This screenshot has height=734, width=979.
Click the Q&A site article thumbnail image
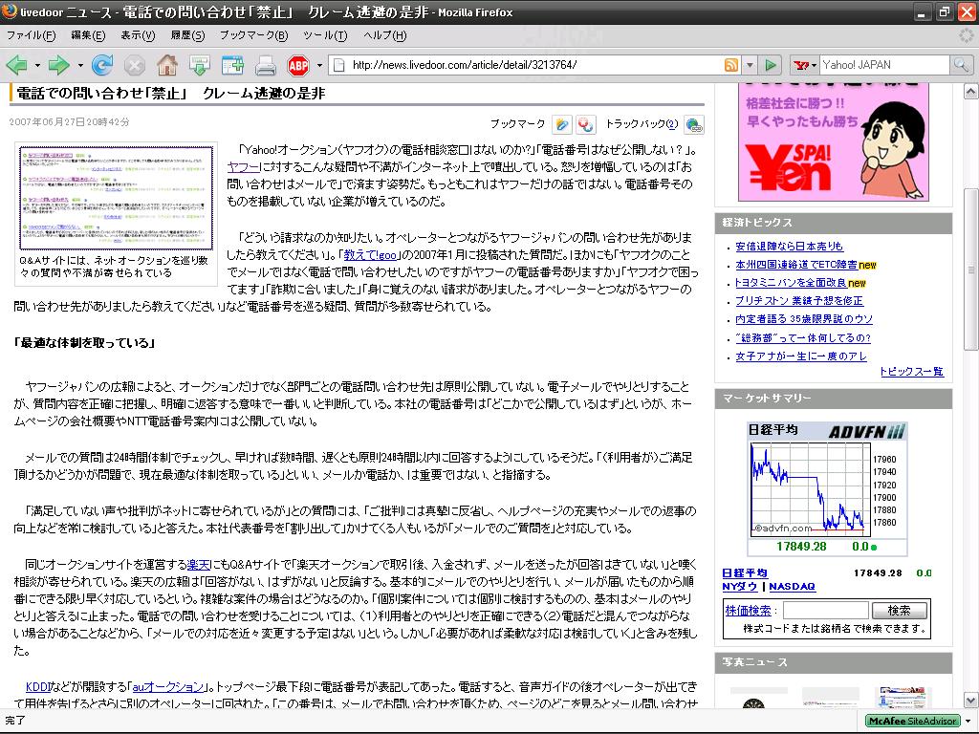pyautogui.click(x=116, y=197)
